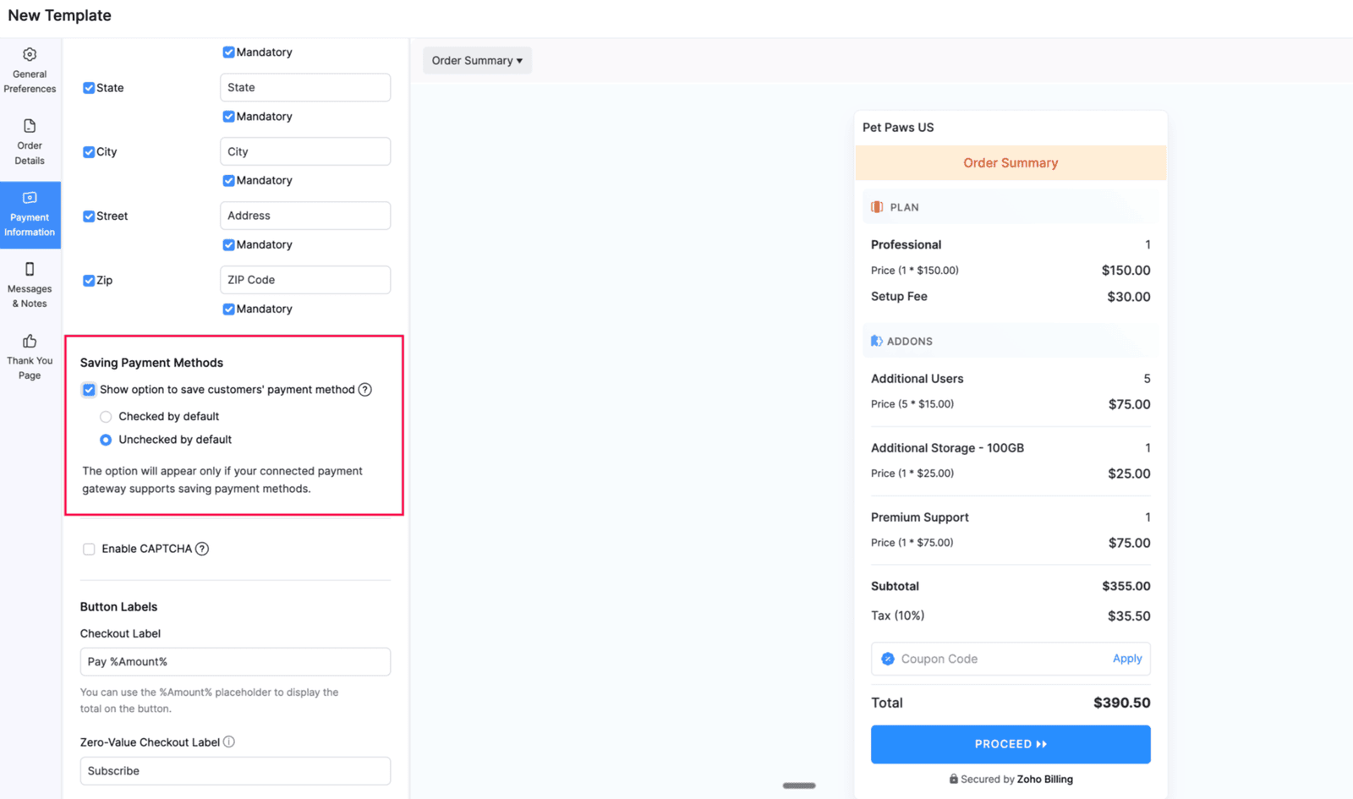The image size is (1353, 799).
Task: Enable the CAPTCHA checkbox
Action: click(89, 550)
